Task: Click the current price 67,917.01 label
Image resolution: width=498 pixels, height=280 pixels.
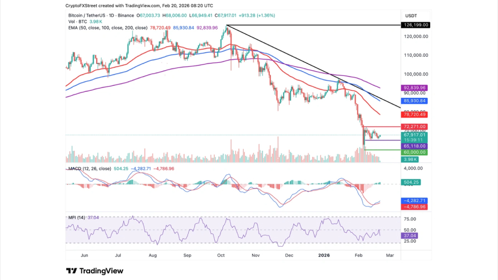Action: pyautogui.click(x=414, y=134)
